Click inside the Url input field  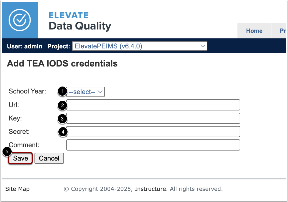(153, 105)
